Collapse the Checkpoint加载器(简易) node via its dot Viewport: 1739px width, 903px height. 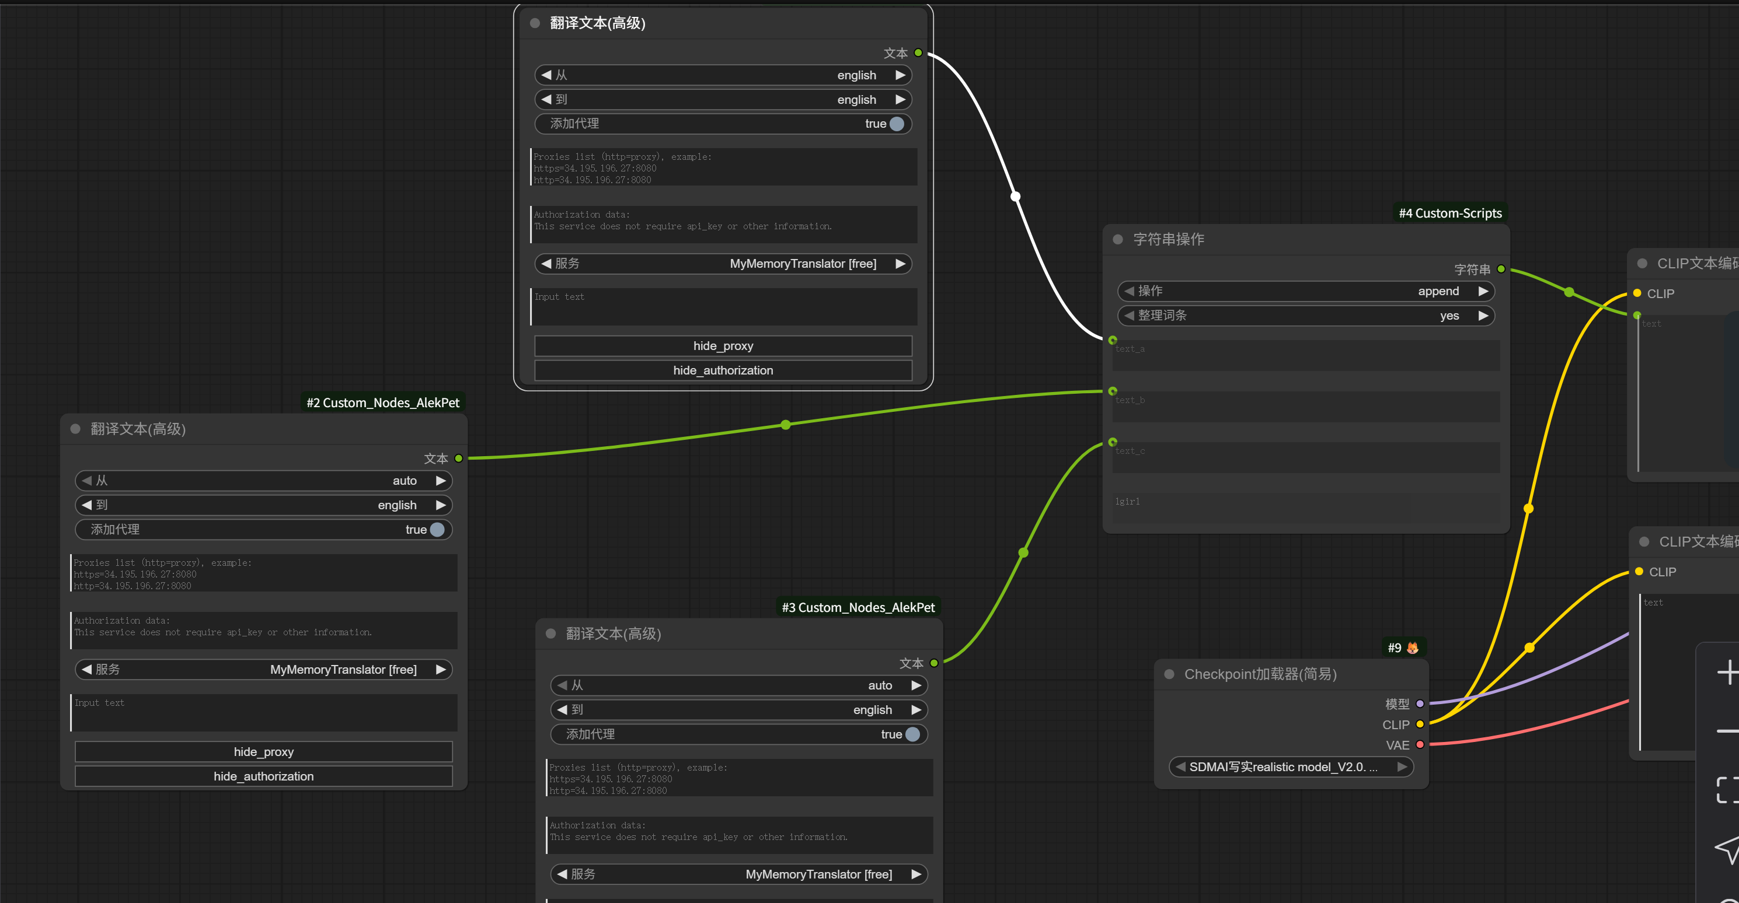click(1169, 674)
